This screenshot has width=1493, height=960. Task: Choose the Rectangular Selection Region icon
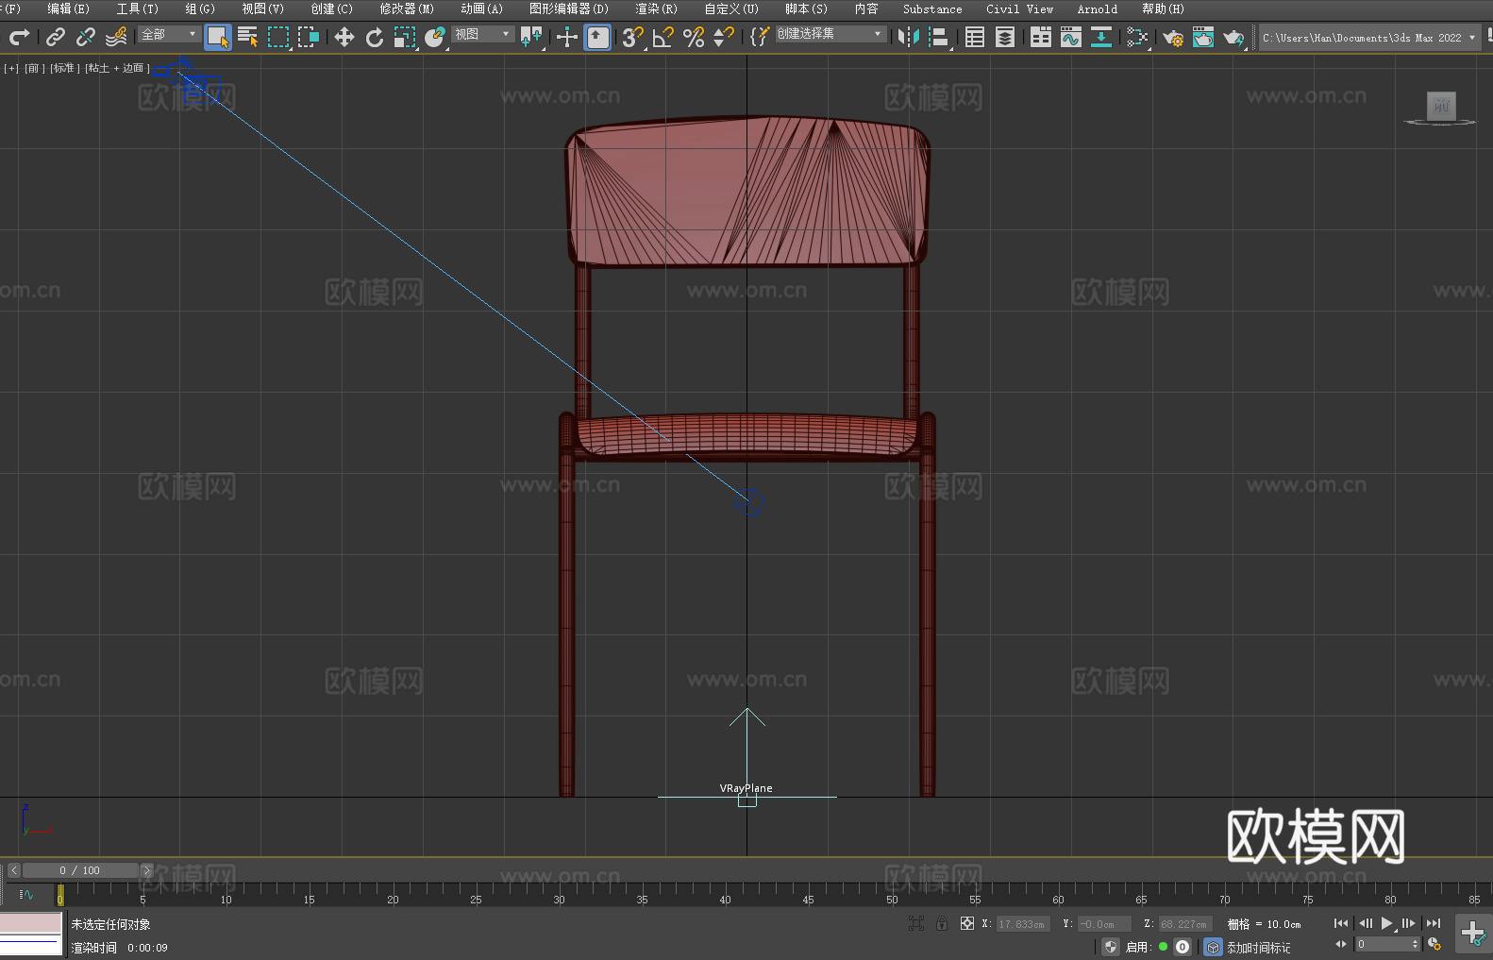pos(278,37)
